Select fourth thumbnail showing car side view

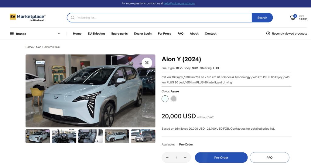(117, 136)
